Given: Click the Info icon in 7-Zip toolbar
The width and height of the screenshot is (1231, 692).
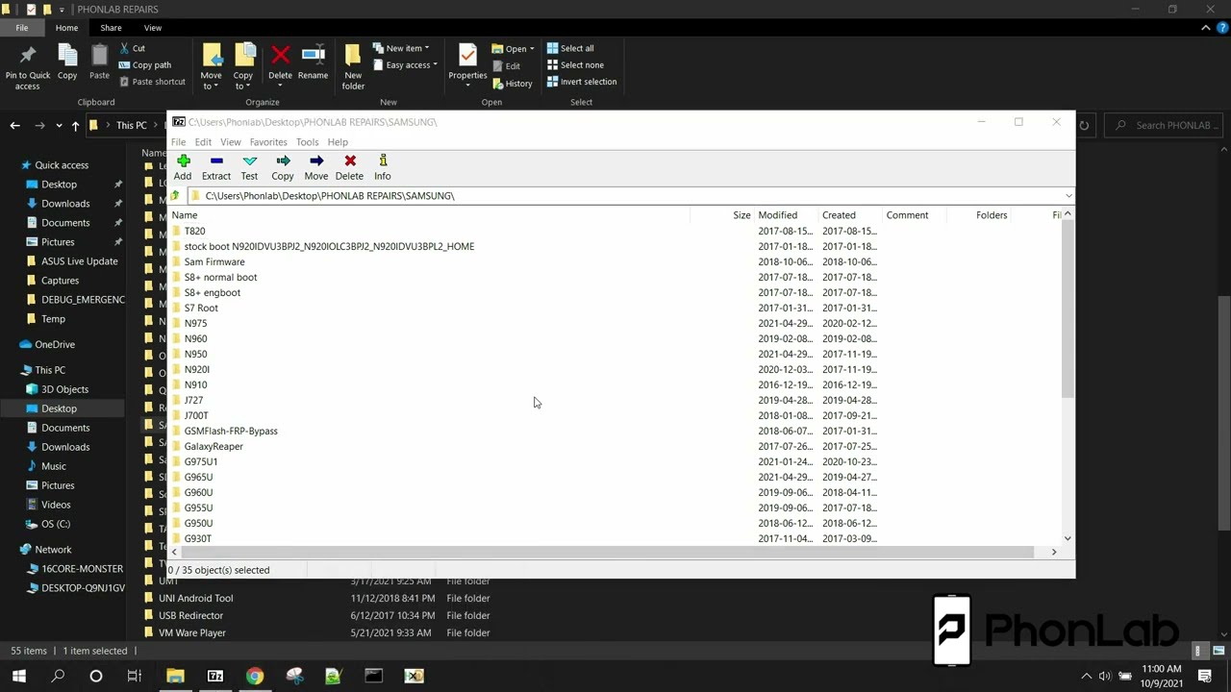Looking at the screenshot, I should (383, 167).
